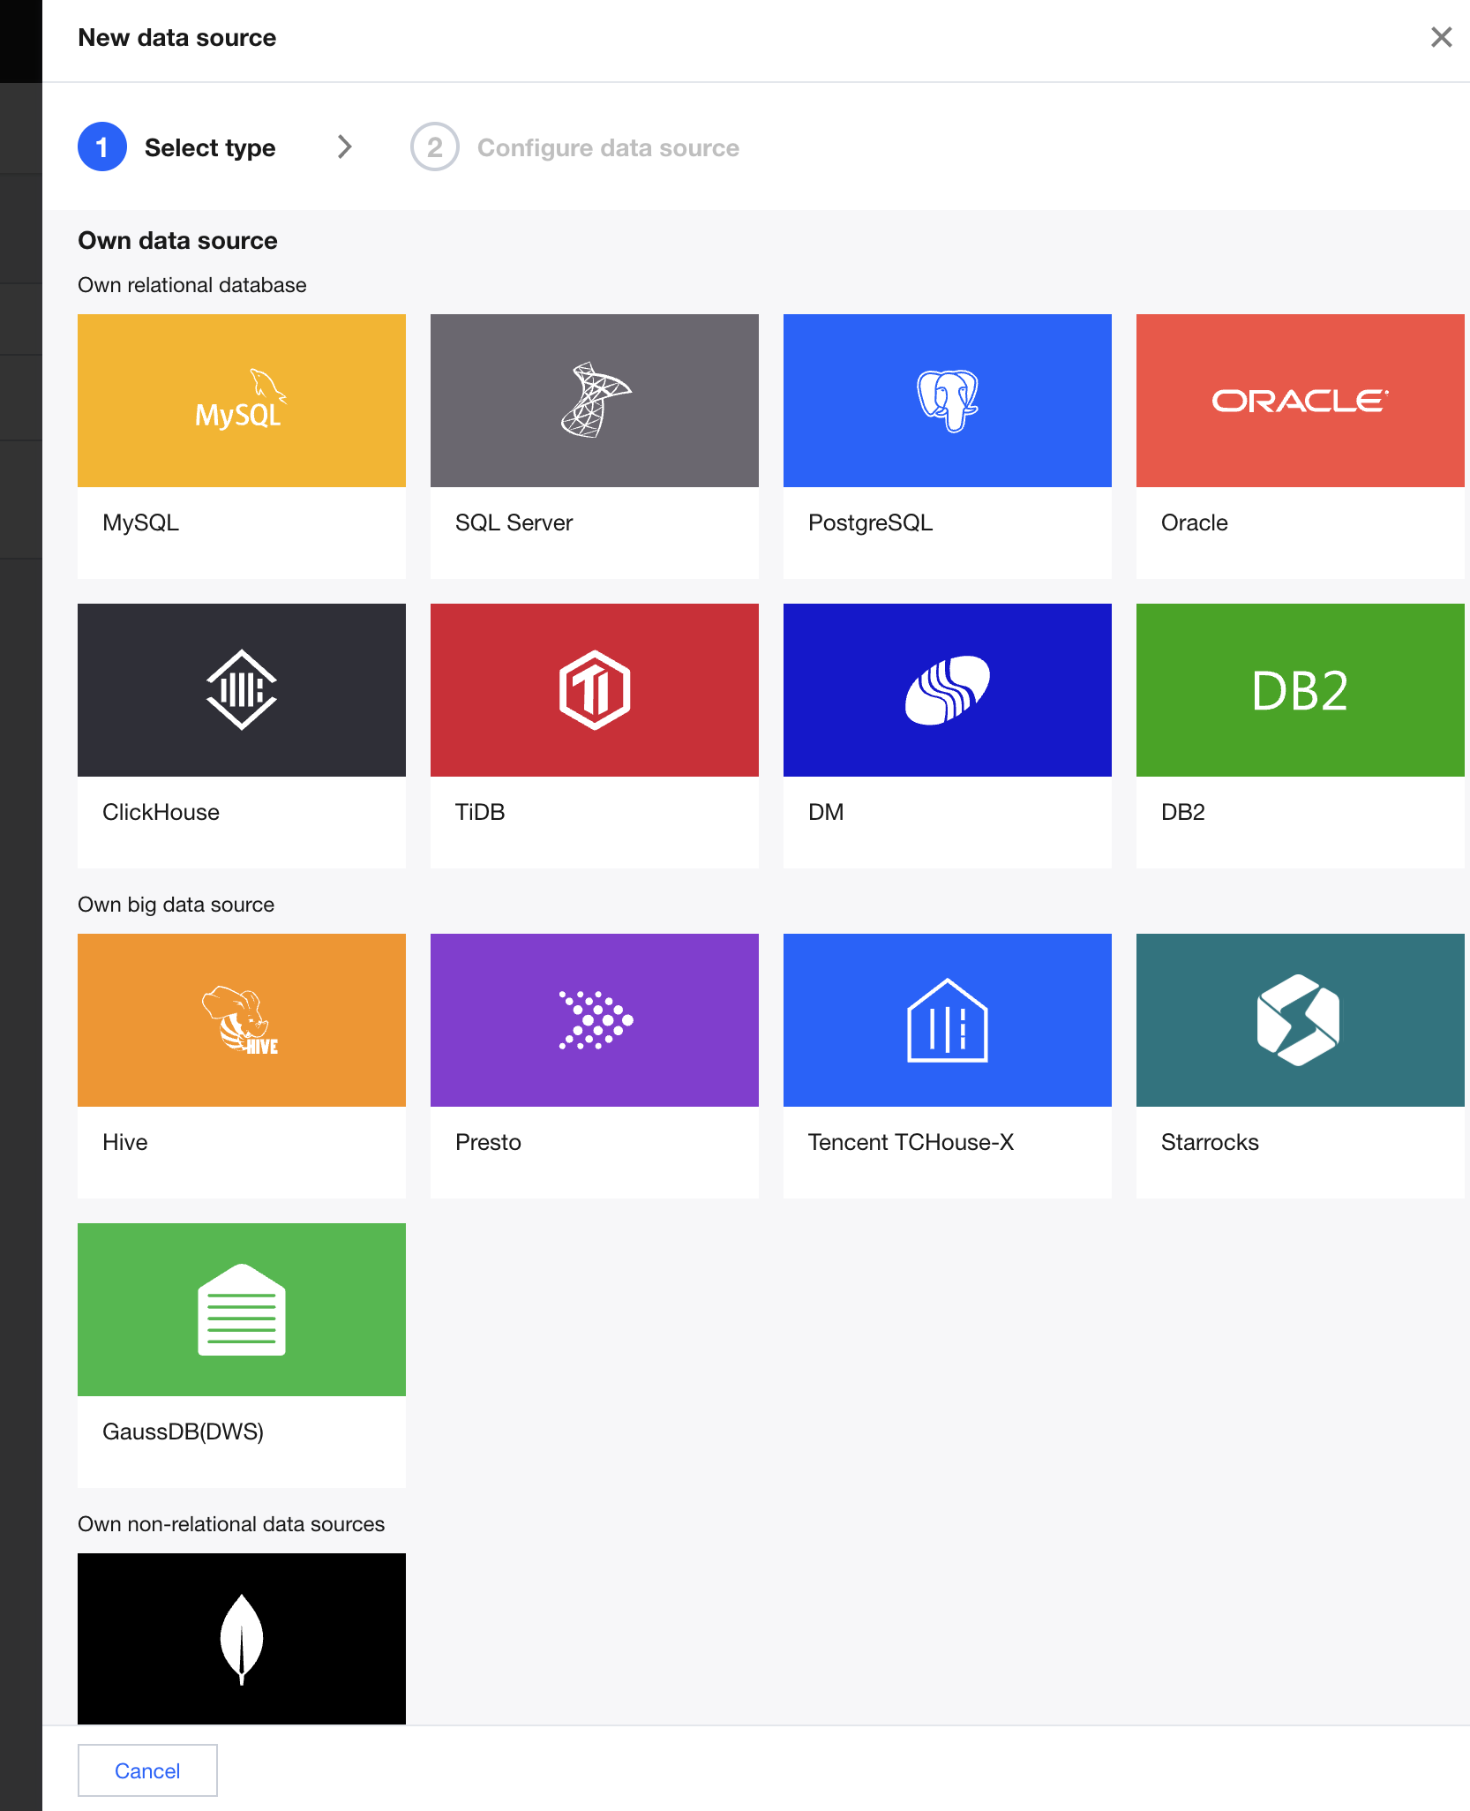Select the MongoDB leaf logo tile
Viewport: 1470px width, 1811px height.
(x=242, y=1639)
